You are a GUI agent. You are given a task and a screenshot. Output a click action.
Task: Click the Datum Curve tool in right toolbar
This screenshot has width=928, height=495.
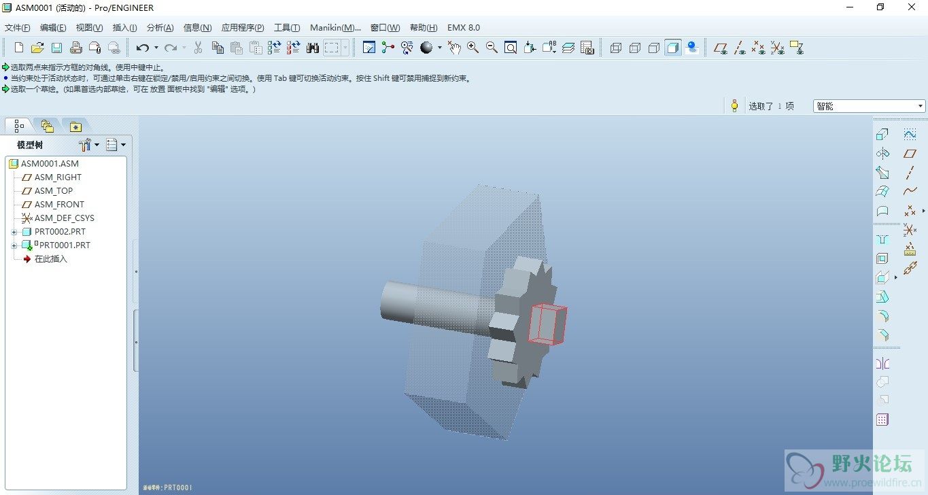(910, 192)
